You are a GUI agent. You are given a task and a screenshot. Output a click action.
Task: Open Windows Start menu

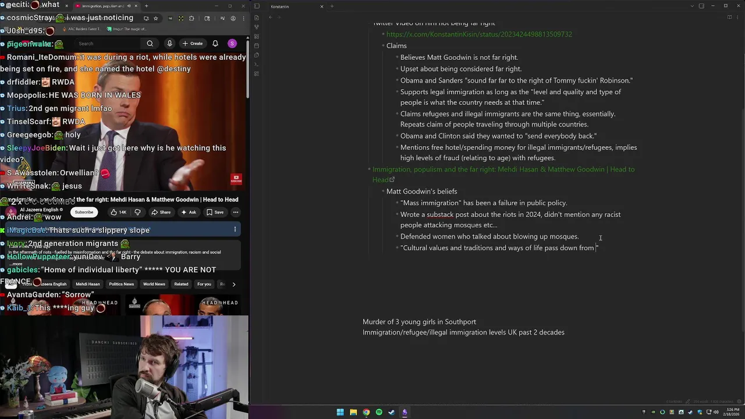point(340,412)
